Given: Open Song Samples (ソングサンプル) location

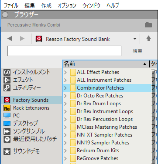Looking at the screenshot, I should pos(24,131).
